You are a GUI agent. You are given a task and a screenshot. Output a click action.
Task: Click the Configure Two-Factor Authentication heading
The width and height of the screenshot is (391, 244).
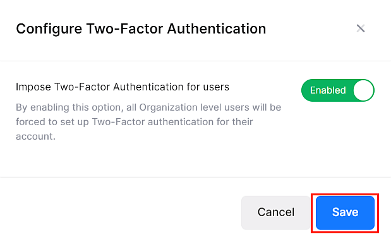coord(141,29)
